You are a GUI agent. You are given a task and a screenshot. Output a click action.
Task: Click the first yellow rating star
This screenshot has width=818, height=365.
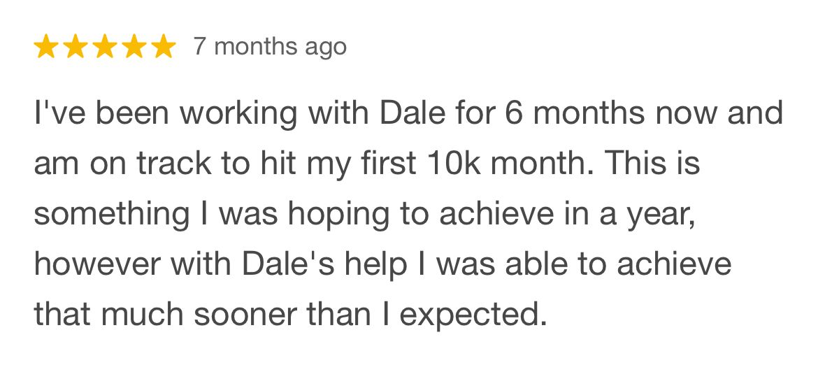(x=47, y=48)
